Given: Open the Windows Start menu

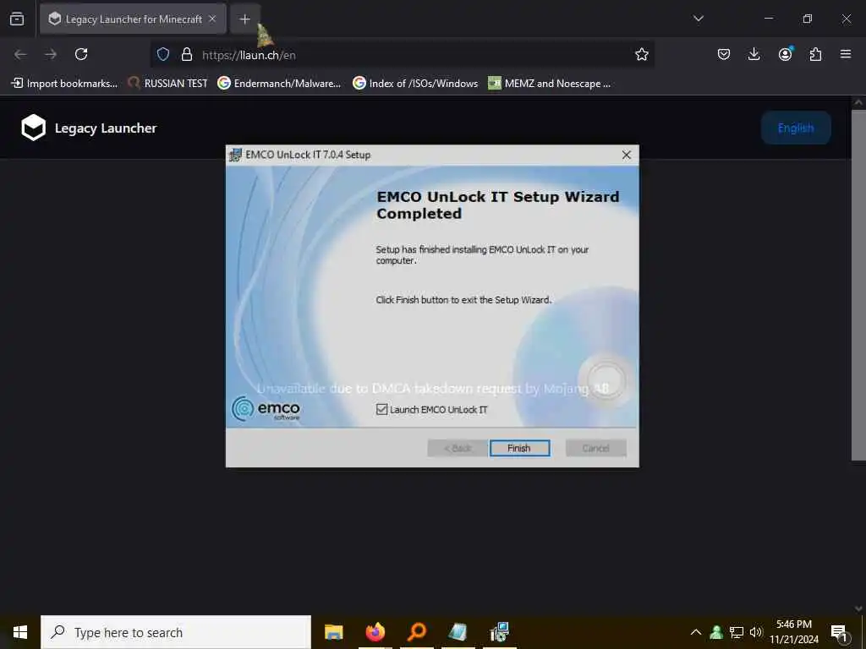Looking at the screenshot, I should tap(20, 632).
